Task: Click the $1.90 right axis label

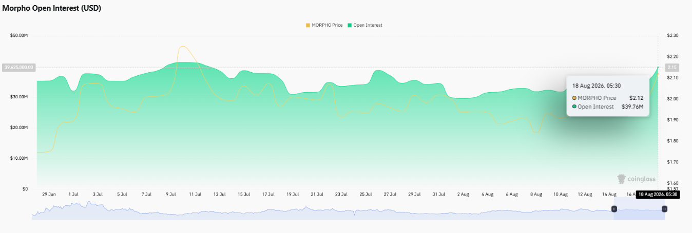Action: [x=672, y=119]
